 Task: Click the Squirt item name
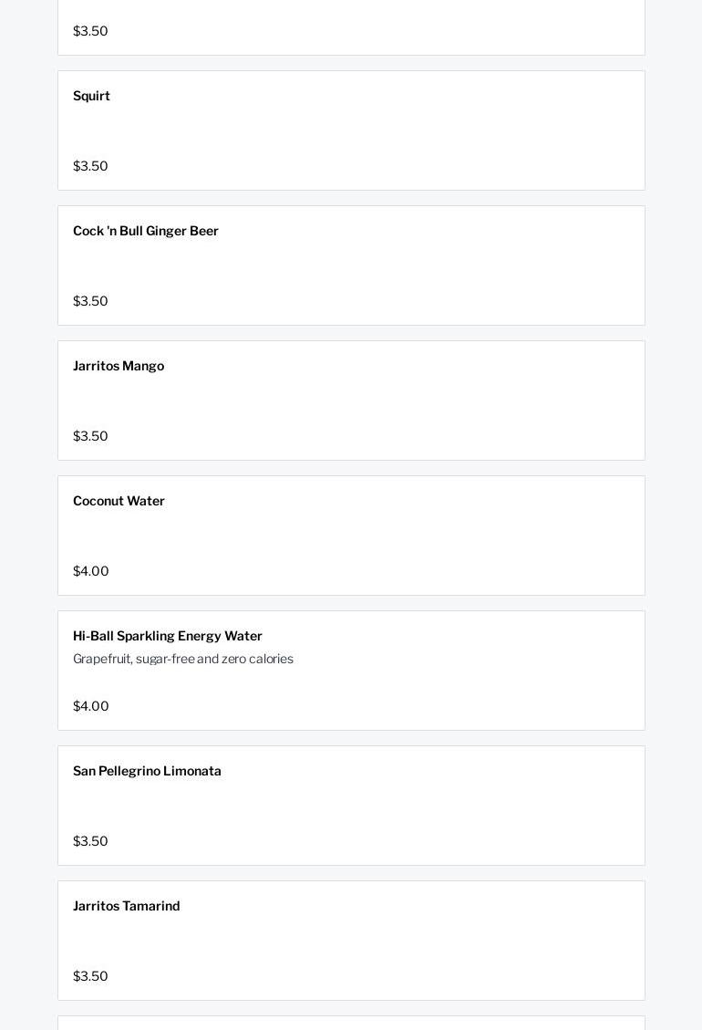click(x=91, y=96)
